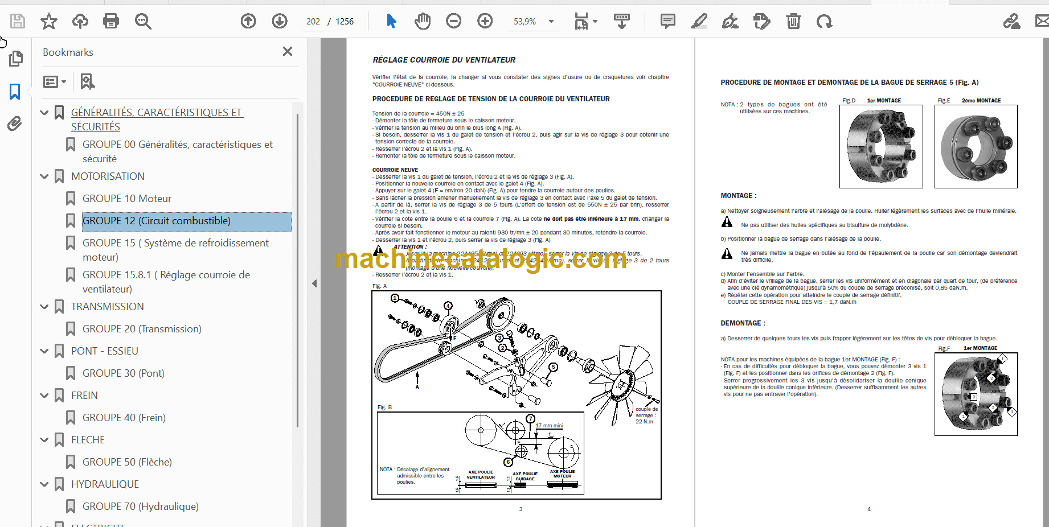Toggle page thumbnails panel

click(x=16, y=59)
